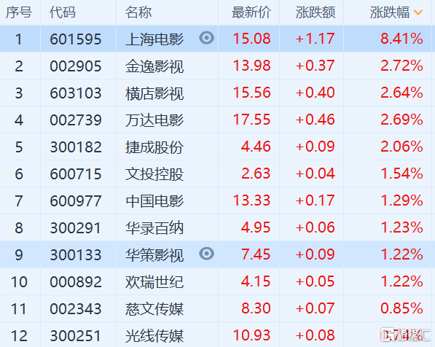Select the 文投控股 row
Image resolution: width=435 pixels, height=347 pixels.
(216, 173)
